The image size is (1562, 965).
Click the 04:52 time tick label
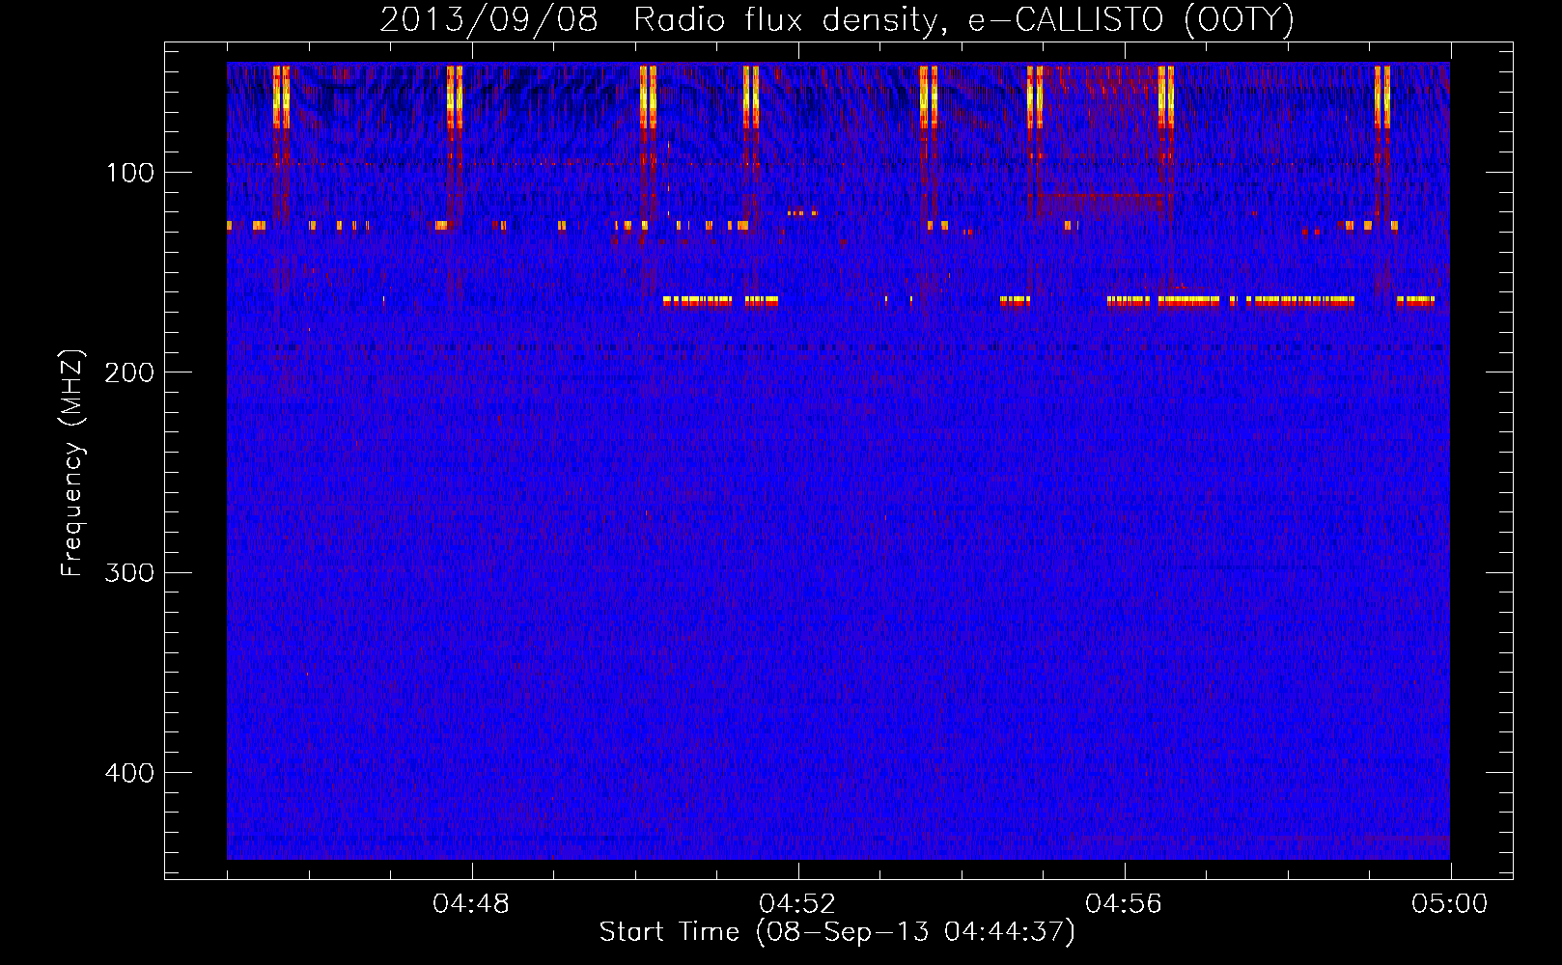[x=797, y=904]
